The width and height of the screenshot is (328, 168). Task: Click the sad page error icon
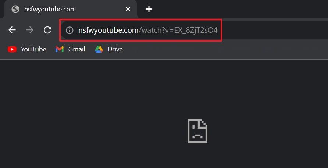pyautogui.click(x=197, y=131)
